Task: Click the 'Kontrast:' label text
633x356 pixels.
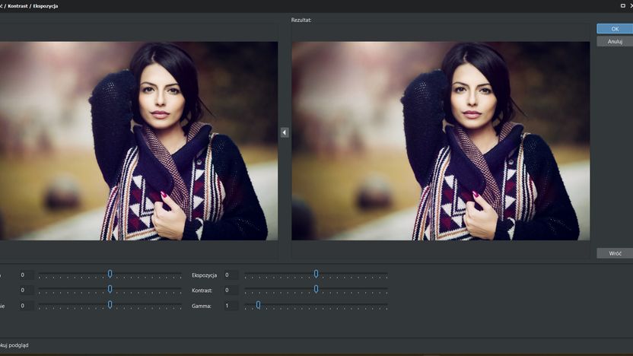Action: (x=202, y=291)
